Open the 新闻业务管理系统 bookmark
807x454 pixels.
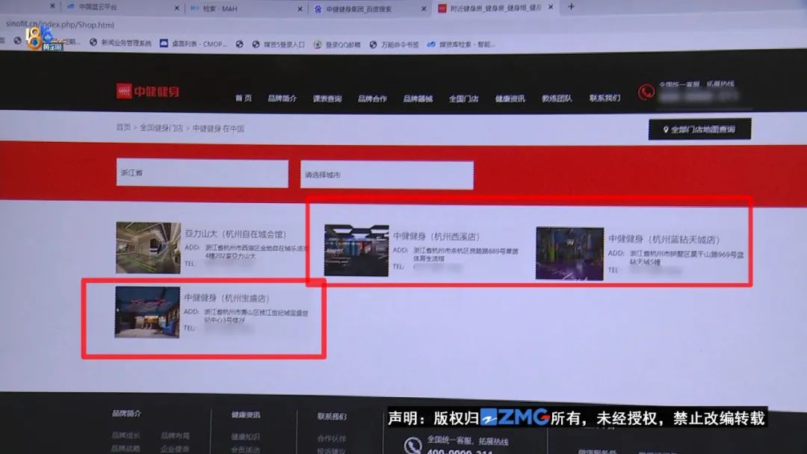click(x=121, y=43)
